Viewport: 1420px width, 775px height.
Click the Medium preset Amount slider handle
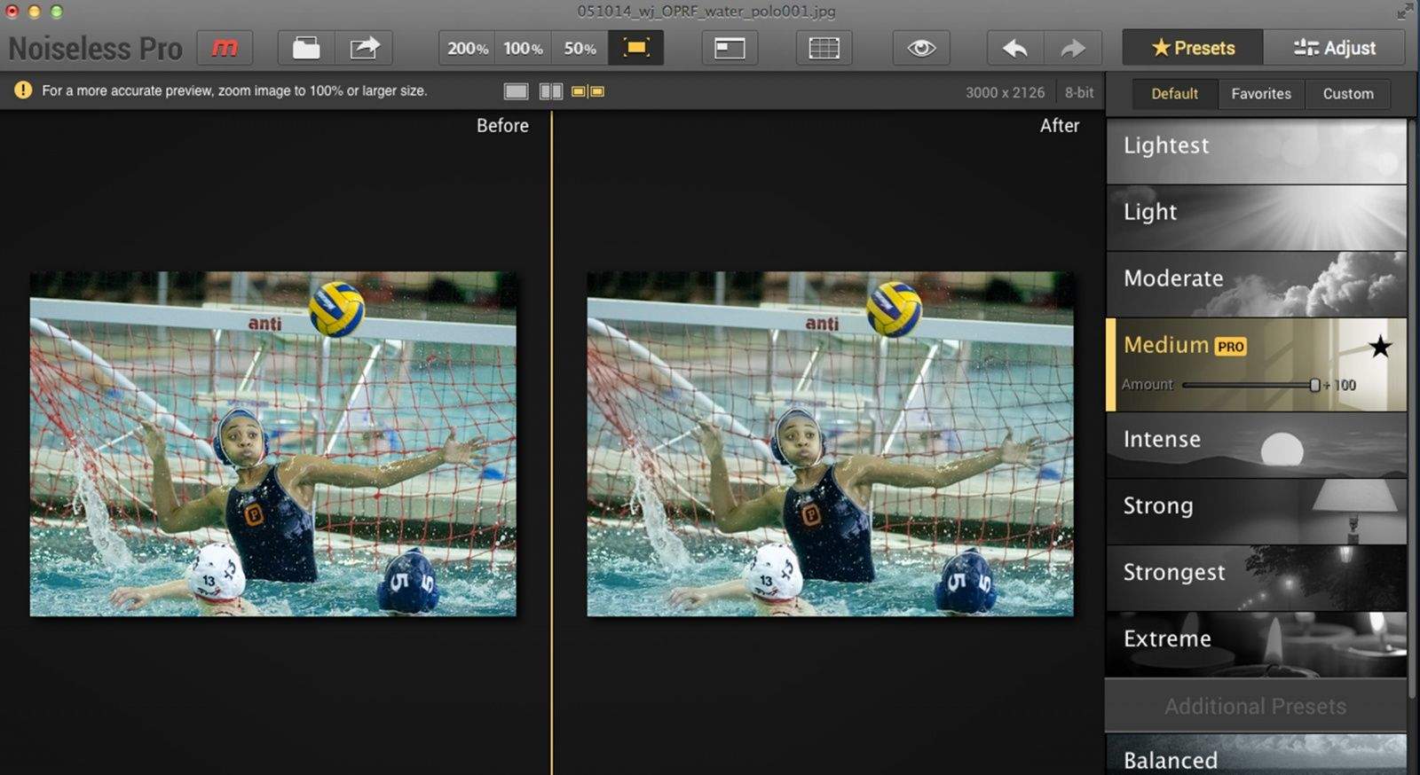pos(1314,385)
